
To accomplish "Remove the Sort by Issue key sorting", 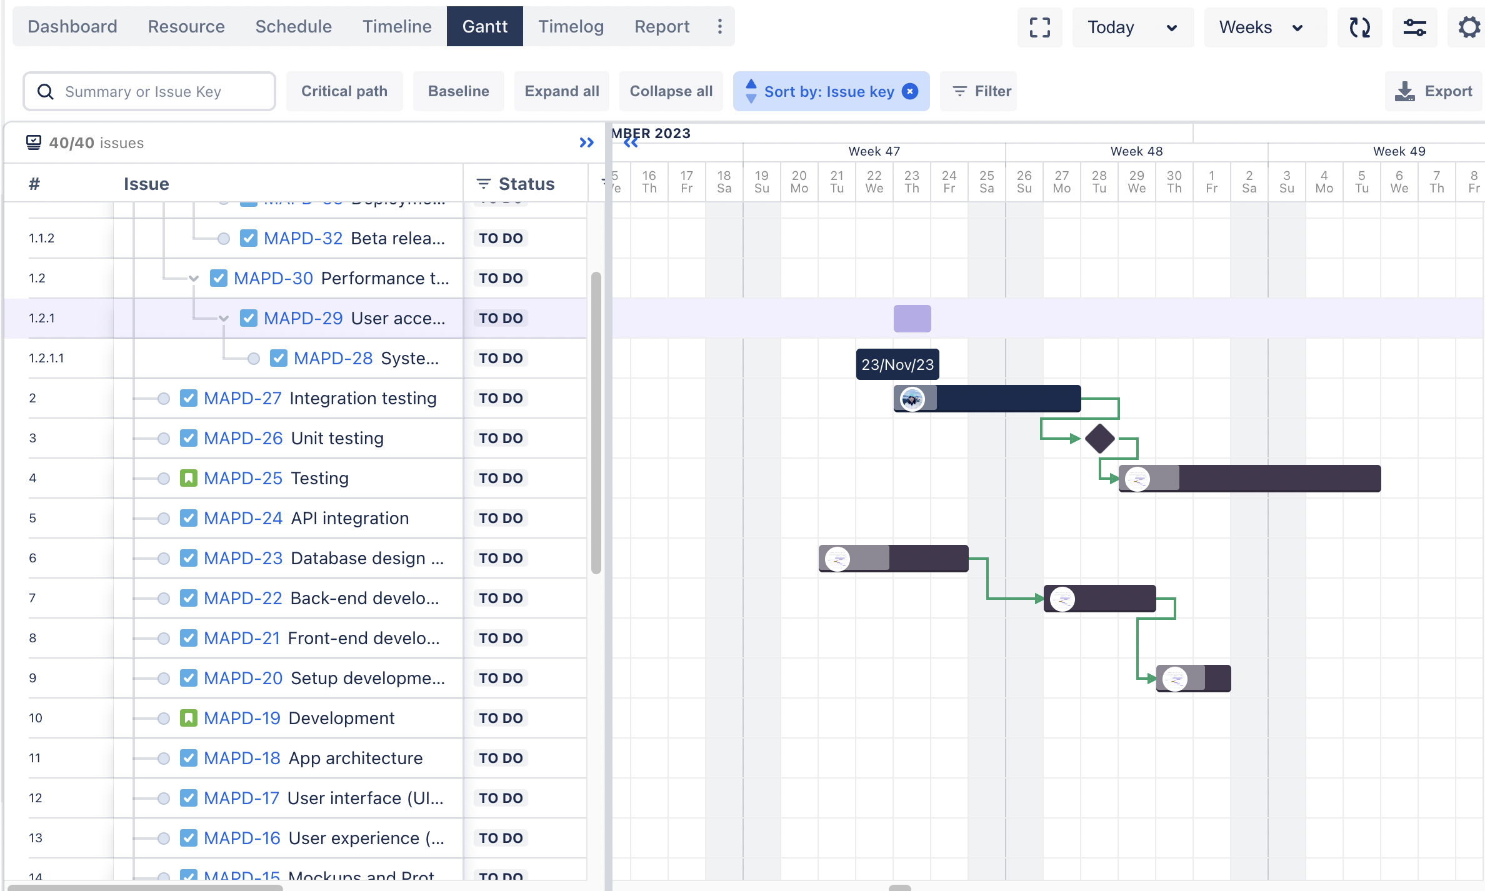I will click(910, 91).
